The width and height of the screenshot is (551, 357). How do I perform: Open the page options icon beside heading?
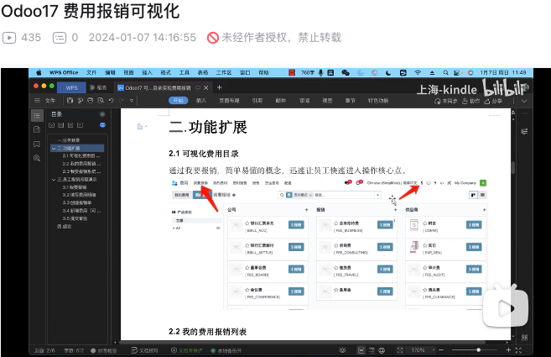click(x=141, y=126)
